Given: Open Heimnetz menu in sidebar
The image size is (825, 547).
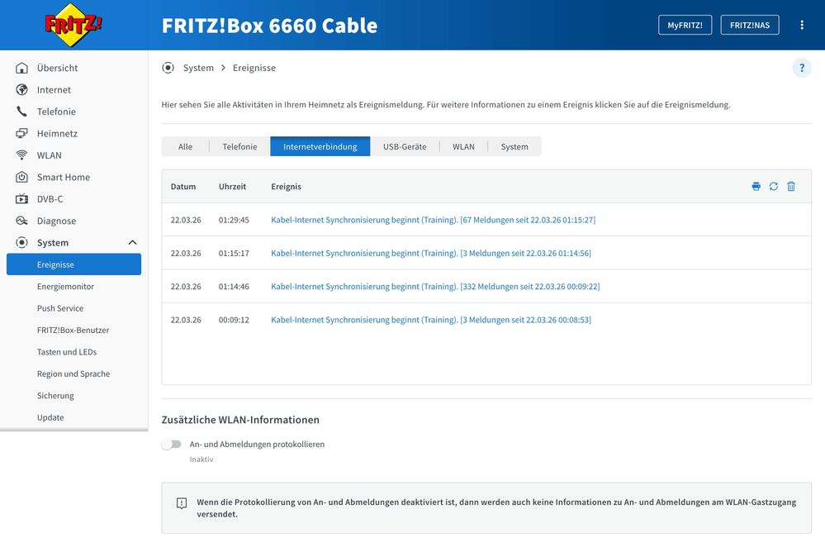Looking at the screenshot, I should 57,133.
